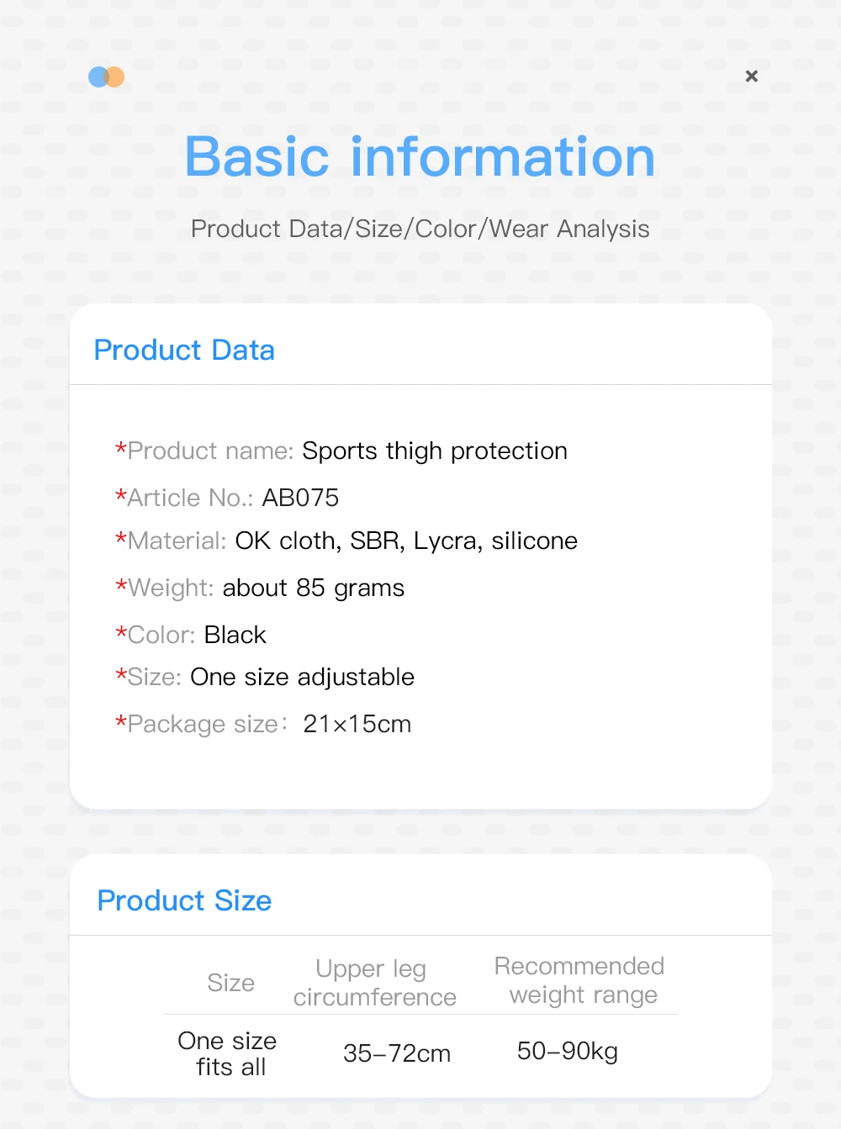Click the Sports thigh protection product name
Screen dimensions: 841x1129
click(434, 451)
